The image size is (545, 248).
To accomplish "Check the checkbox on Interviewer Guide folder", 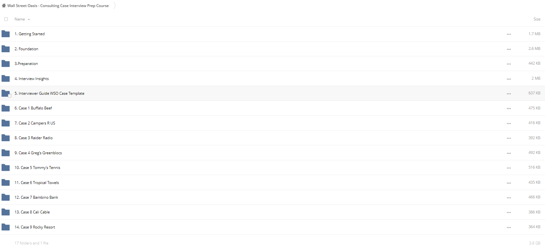I will 10,96.
